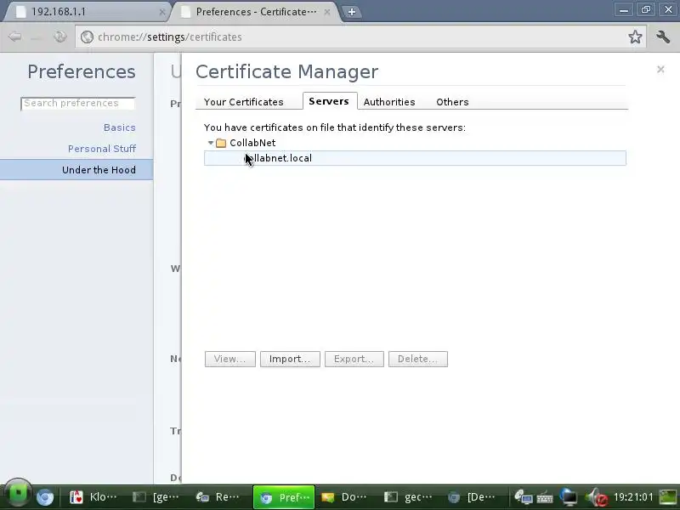Launch Chromium from the taskbar quick launcher
680x510 pixels.
click(45, 497)
